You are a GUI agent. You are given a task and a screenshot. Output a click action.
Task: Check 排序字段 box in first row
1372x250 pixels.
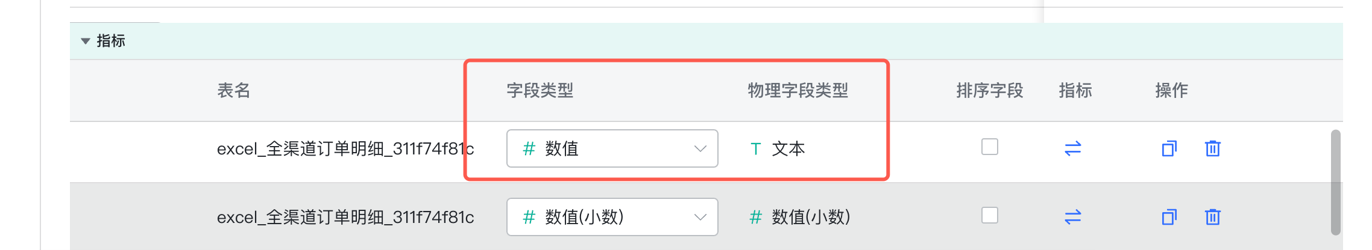click(x=989, y=147)
